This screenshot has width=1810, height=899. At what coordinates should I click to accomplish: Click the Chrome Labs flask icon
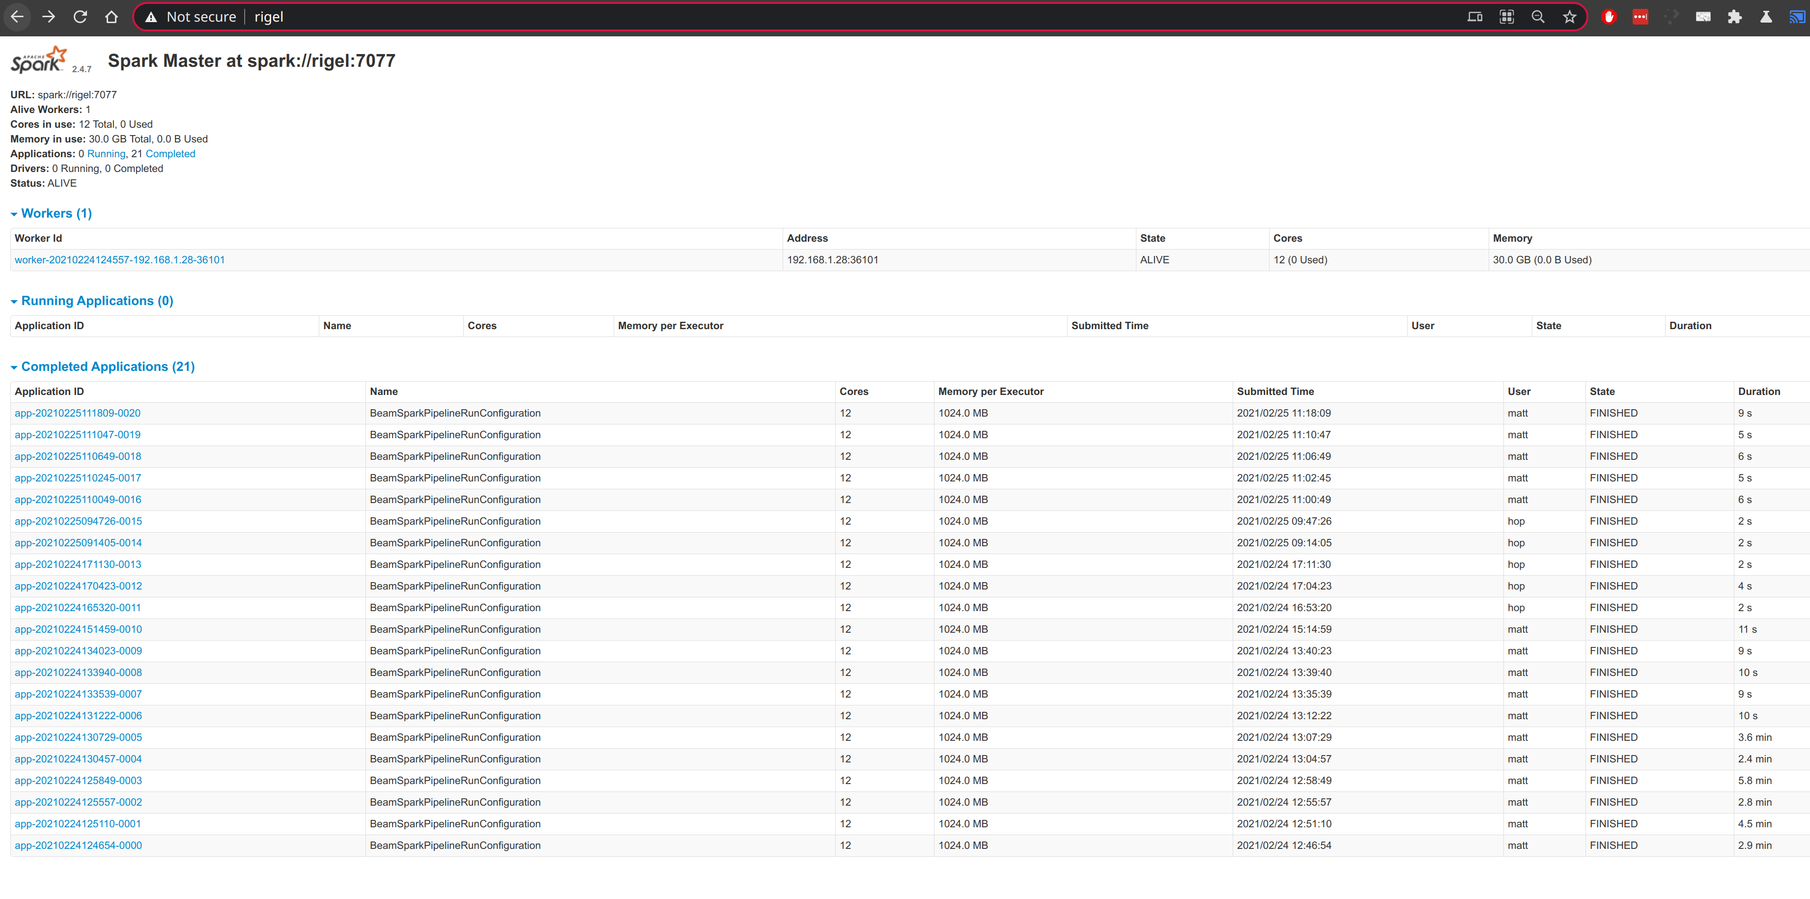click(1765, 17)
